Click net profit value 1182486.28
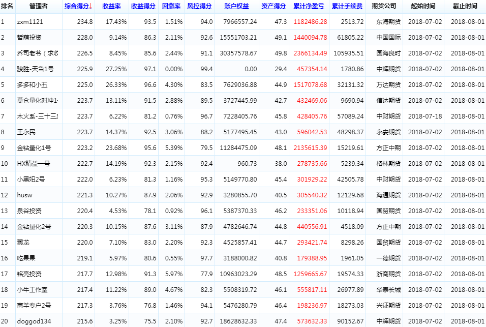This screenshot has width=486, height=327. tap(310, 22)
